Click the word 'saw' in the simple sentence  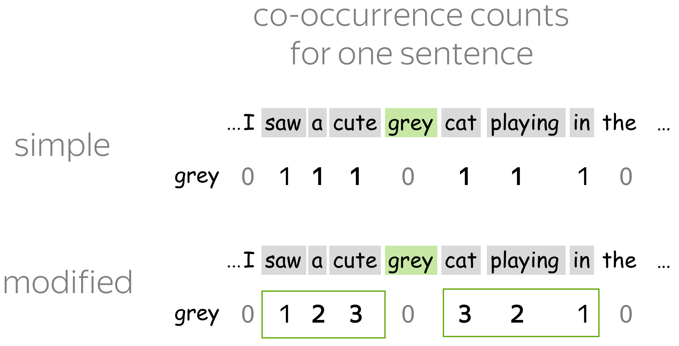(283, 123)
